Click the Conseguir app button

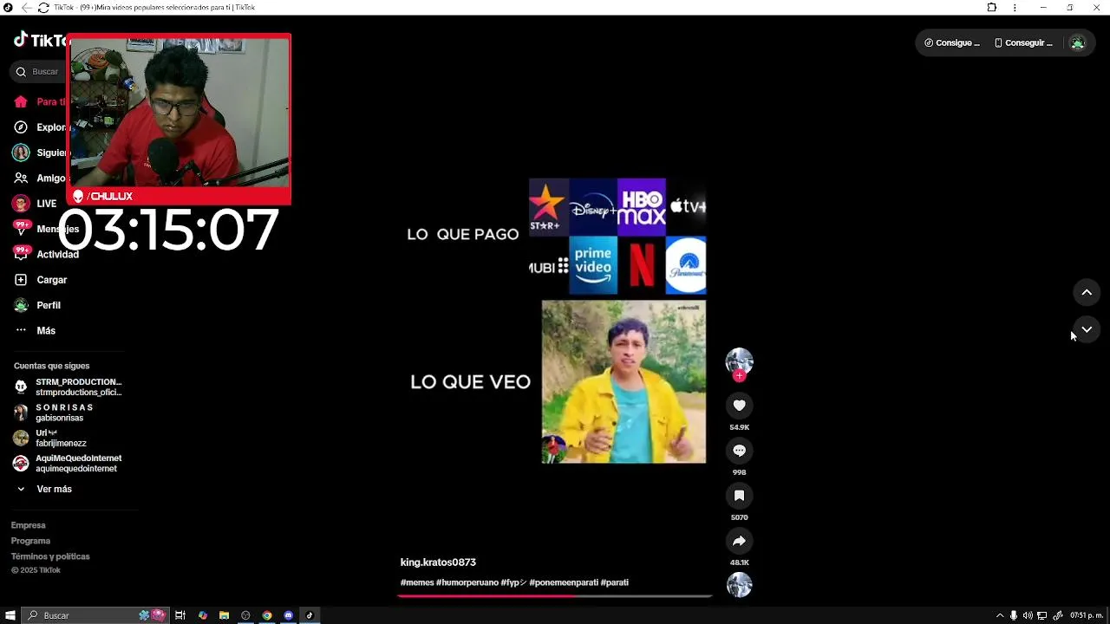pos(1023,42)
